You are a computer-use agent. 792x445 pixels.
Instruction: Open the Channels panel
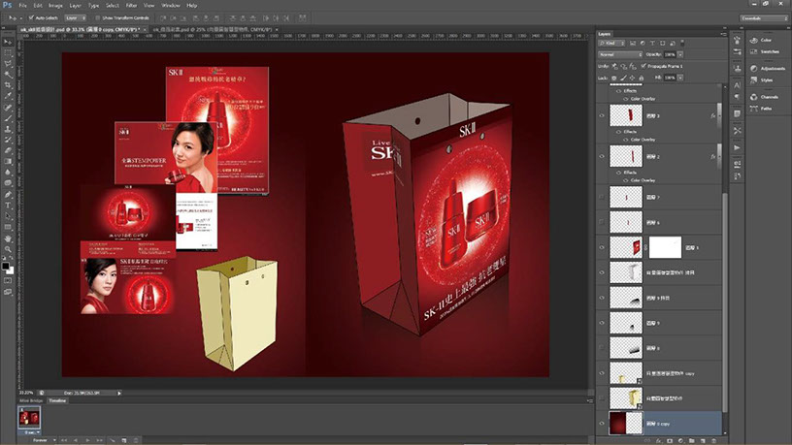pyautogui.click(x=768, y=97)
